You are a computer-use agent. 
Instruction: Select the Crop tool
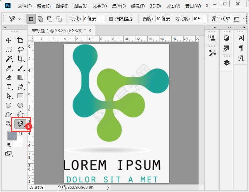tap(20, 59)
